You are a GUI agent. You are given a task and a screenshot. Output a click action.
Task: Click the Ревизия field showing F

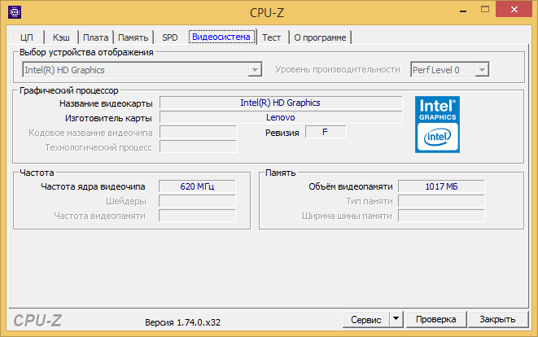click(x=326, y=132)
